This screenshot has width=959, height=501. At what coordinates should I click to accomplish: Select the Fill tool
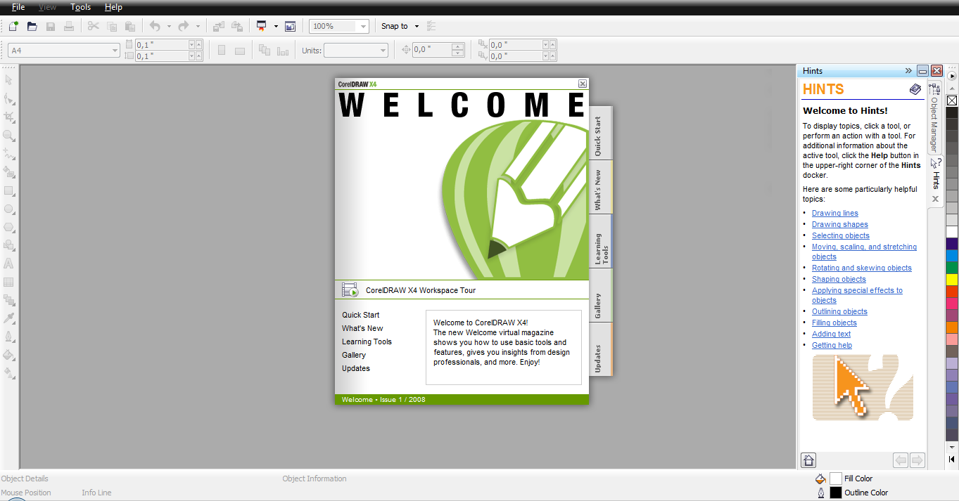9,355
